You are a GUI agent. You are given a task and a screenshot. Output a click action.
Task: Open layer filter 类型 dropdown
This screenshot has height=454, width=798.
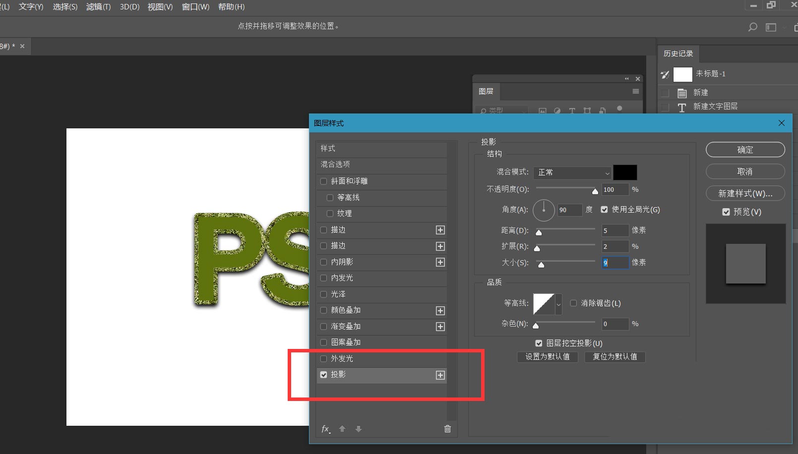501,111
